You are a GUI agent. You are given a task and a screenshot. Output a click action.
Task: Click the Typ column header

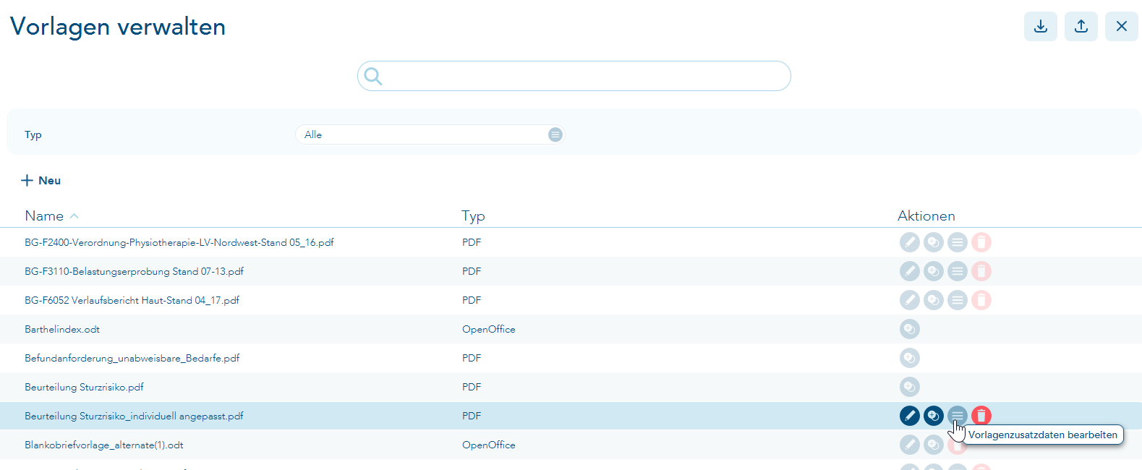(x=473, y=216)
